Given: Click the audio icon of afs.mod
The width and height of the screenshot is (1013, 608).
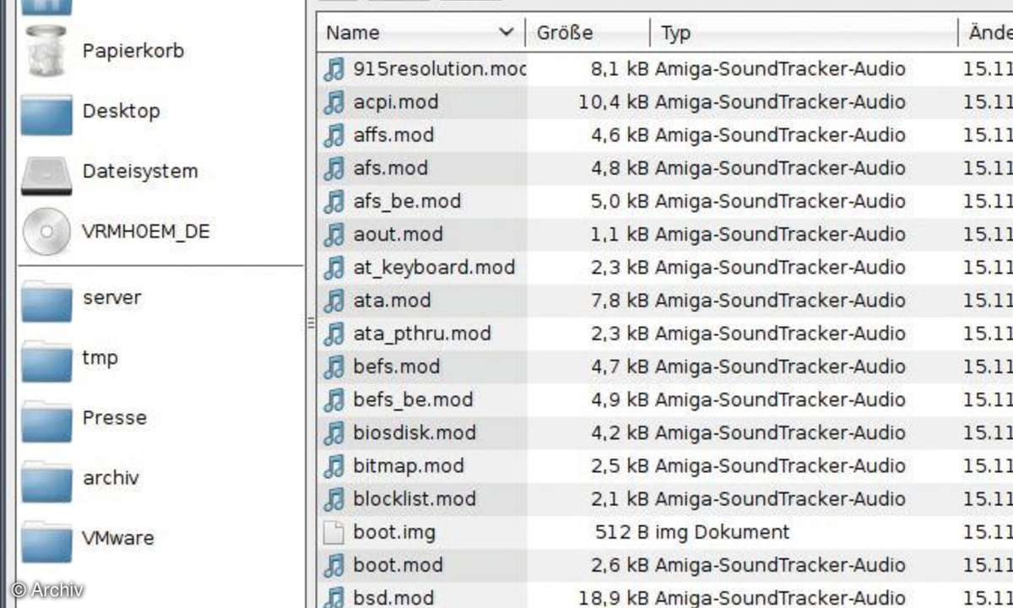Looking at the screenshot, I should (334, 168).
